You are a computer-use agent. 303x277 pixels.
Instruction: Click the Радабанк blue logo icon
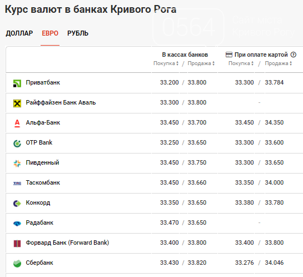tap(17, 224)
